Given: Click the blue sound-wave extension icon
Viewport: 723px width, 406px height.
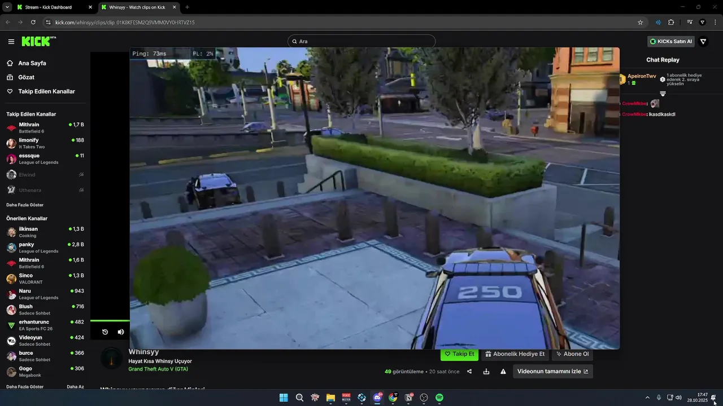Looking at the screenshot, I should tap(658, 22).
